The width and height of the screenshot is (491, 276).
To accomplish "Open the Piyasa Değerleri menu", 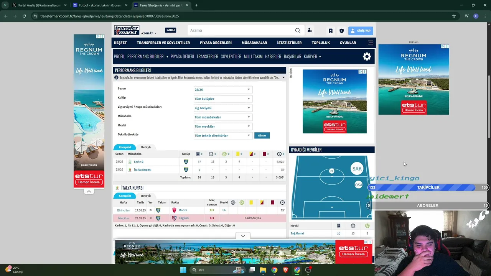I will [x=216, y=43].
